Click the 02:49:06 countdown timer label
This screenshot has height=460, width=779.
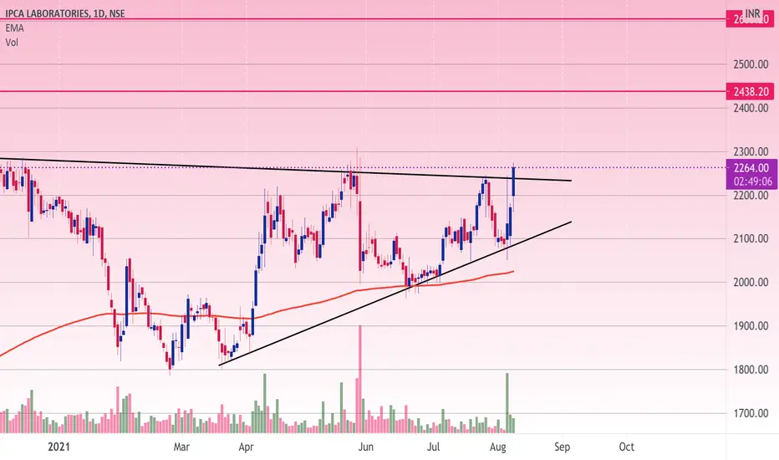751,181
